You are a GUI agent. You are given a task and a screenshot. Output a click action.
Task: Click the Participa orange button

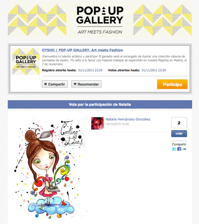click(x=172, y=84)
